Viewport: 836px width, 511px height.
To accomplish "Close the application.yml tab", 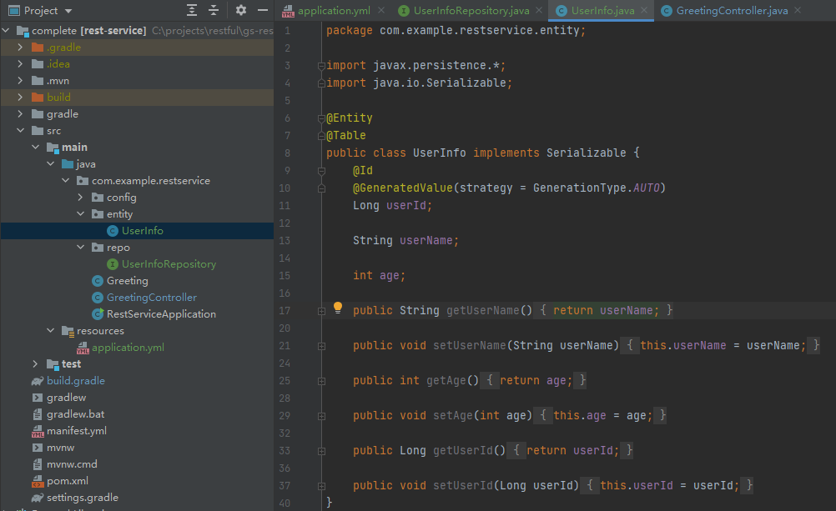I will [x=381, y=10].
